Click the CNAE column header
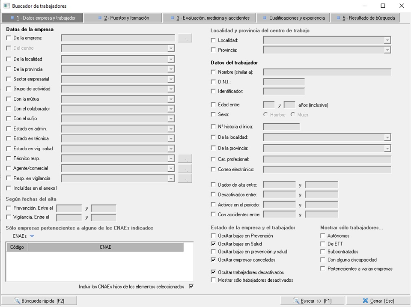Viewport: 411px width, 307px height. pos(105,247)
